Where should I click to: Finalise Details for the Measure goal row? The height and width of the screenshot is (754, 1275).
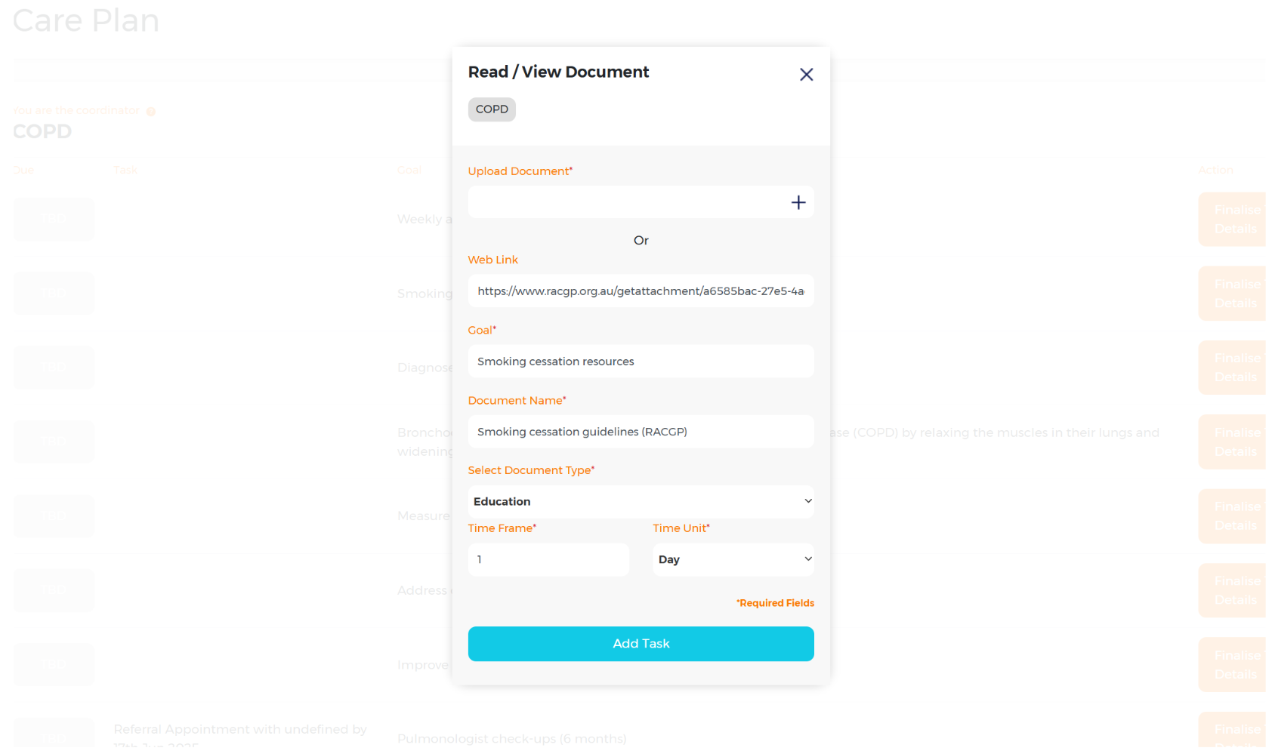click(x=1233, y=516)
